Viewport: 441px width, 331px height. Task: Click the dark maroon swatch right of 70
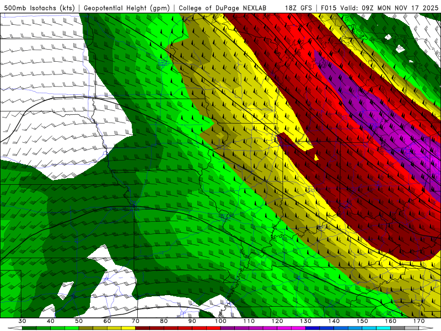click(x=143, y=328)
